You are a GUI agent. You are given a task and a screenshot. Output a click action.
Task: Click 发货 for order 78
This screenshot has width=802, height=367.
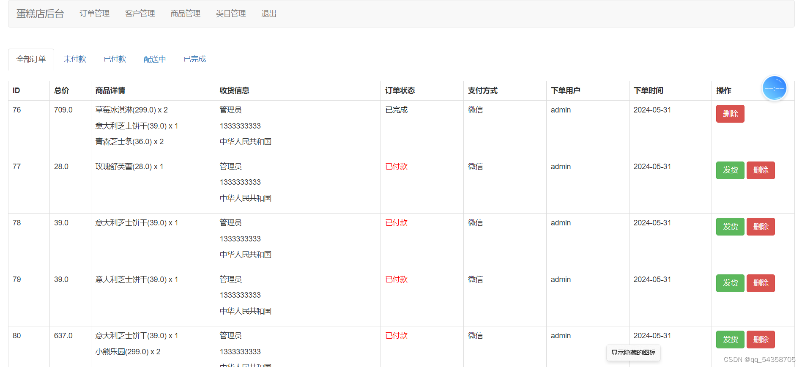(x=730, y=227)
